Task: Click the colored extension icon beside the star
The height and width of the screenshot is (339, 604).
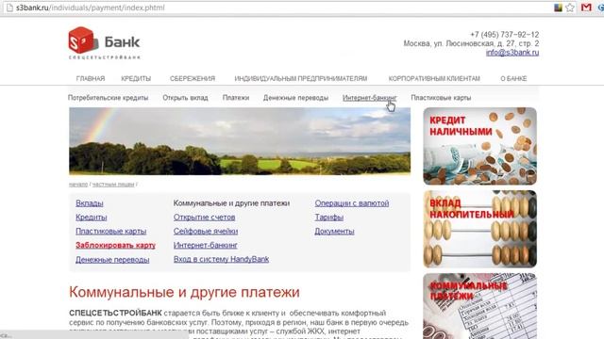Action: (x=558, y=8)
